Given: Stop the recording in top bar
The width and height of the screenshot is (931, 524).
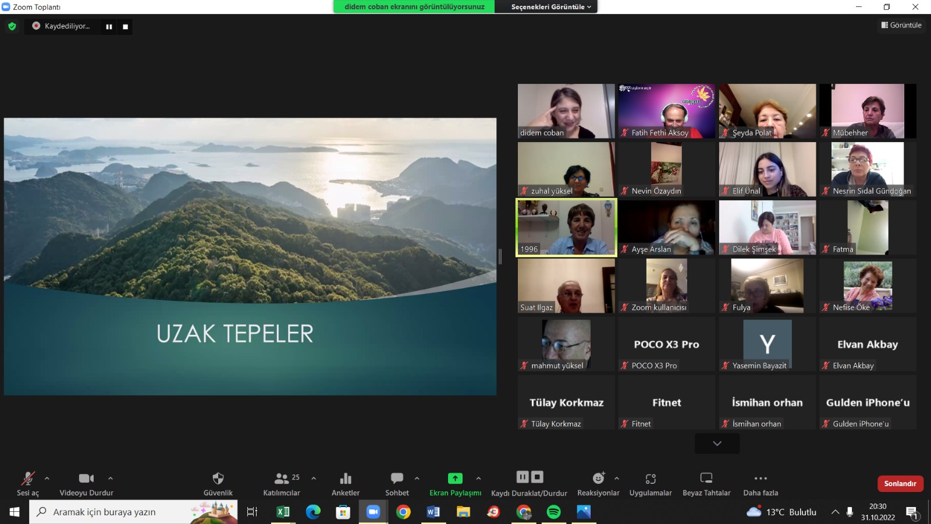Looking at the screenshot, I should (125, 27).
